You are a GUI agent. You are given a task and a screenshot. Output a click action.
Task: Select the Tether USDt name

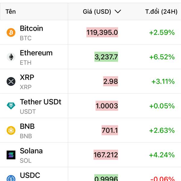pyautogui.click(x=40, y=102)
